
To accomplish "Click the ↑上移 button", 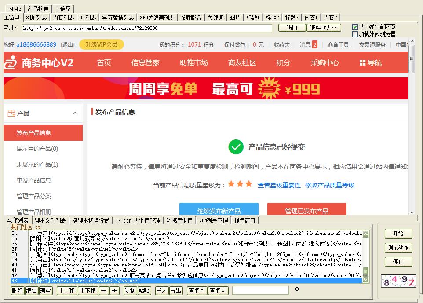I will [67, 291].
